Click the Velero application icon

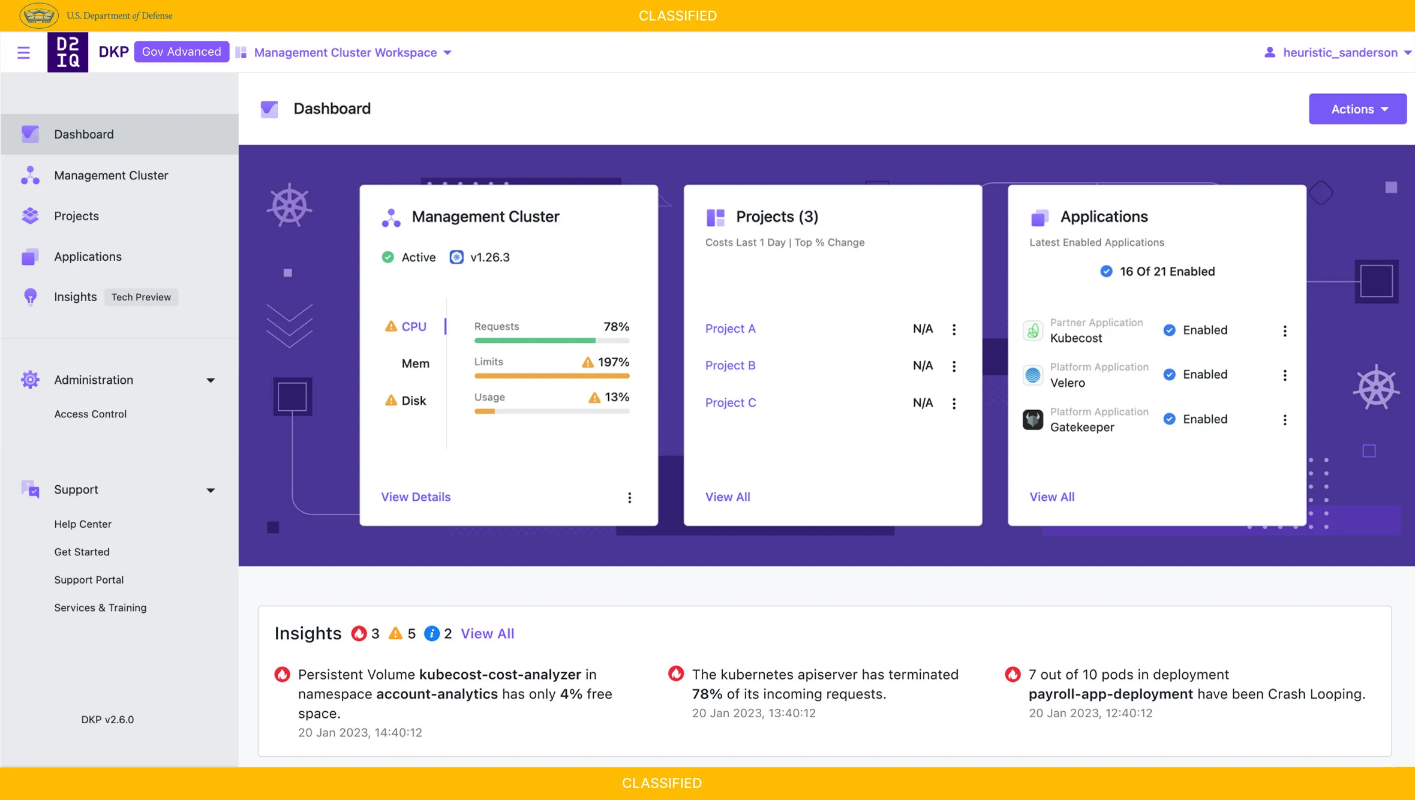tap(1032, 375)
